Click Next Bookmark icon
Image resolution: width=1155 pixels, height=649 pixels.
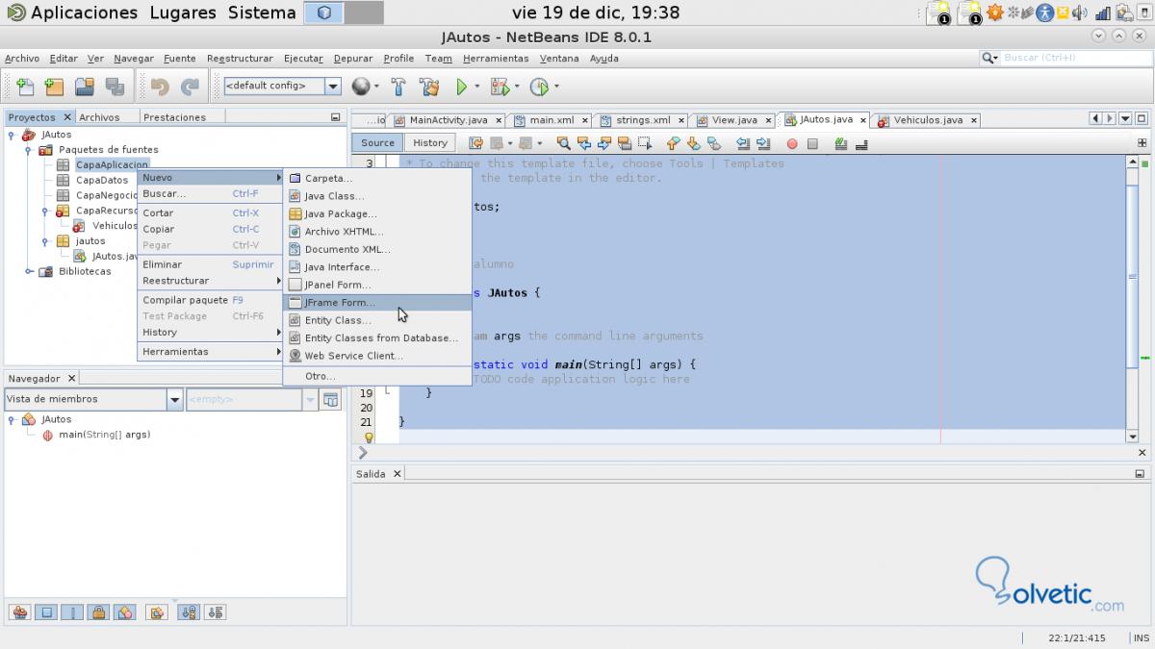tap(693, 143)
